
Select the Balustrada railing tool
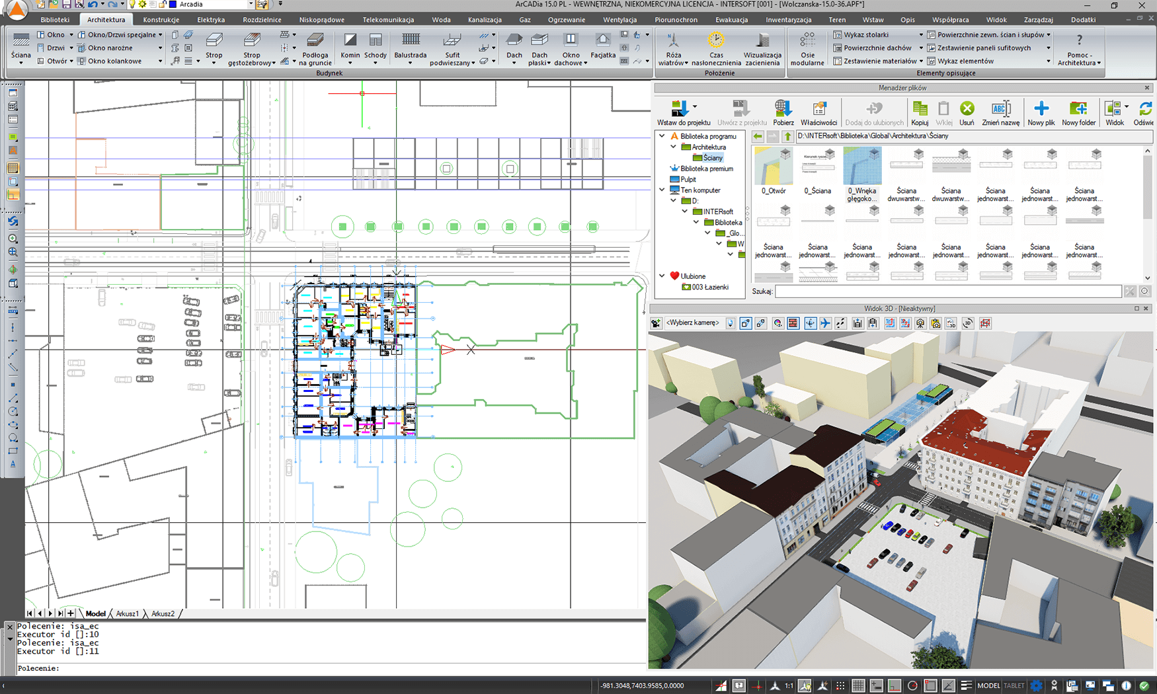click(x=410, y=48)
